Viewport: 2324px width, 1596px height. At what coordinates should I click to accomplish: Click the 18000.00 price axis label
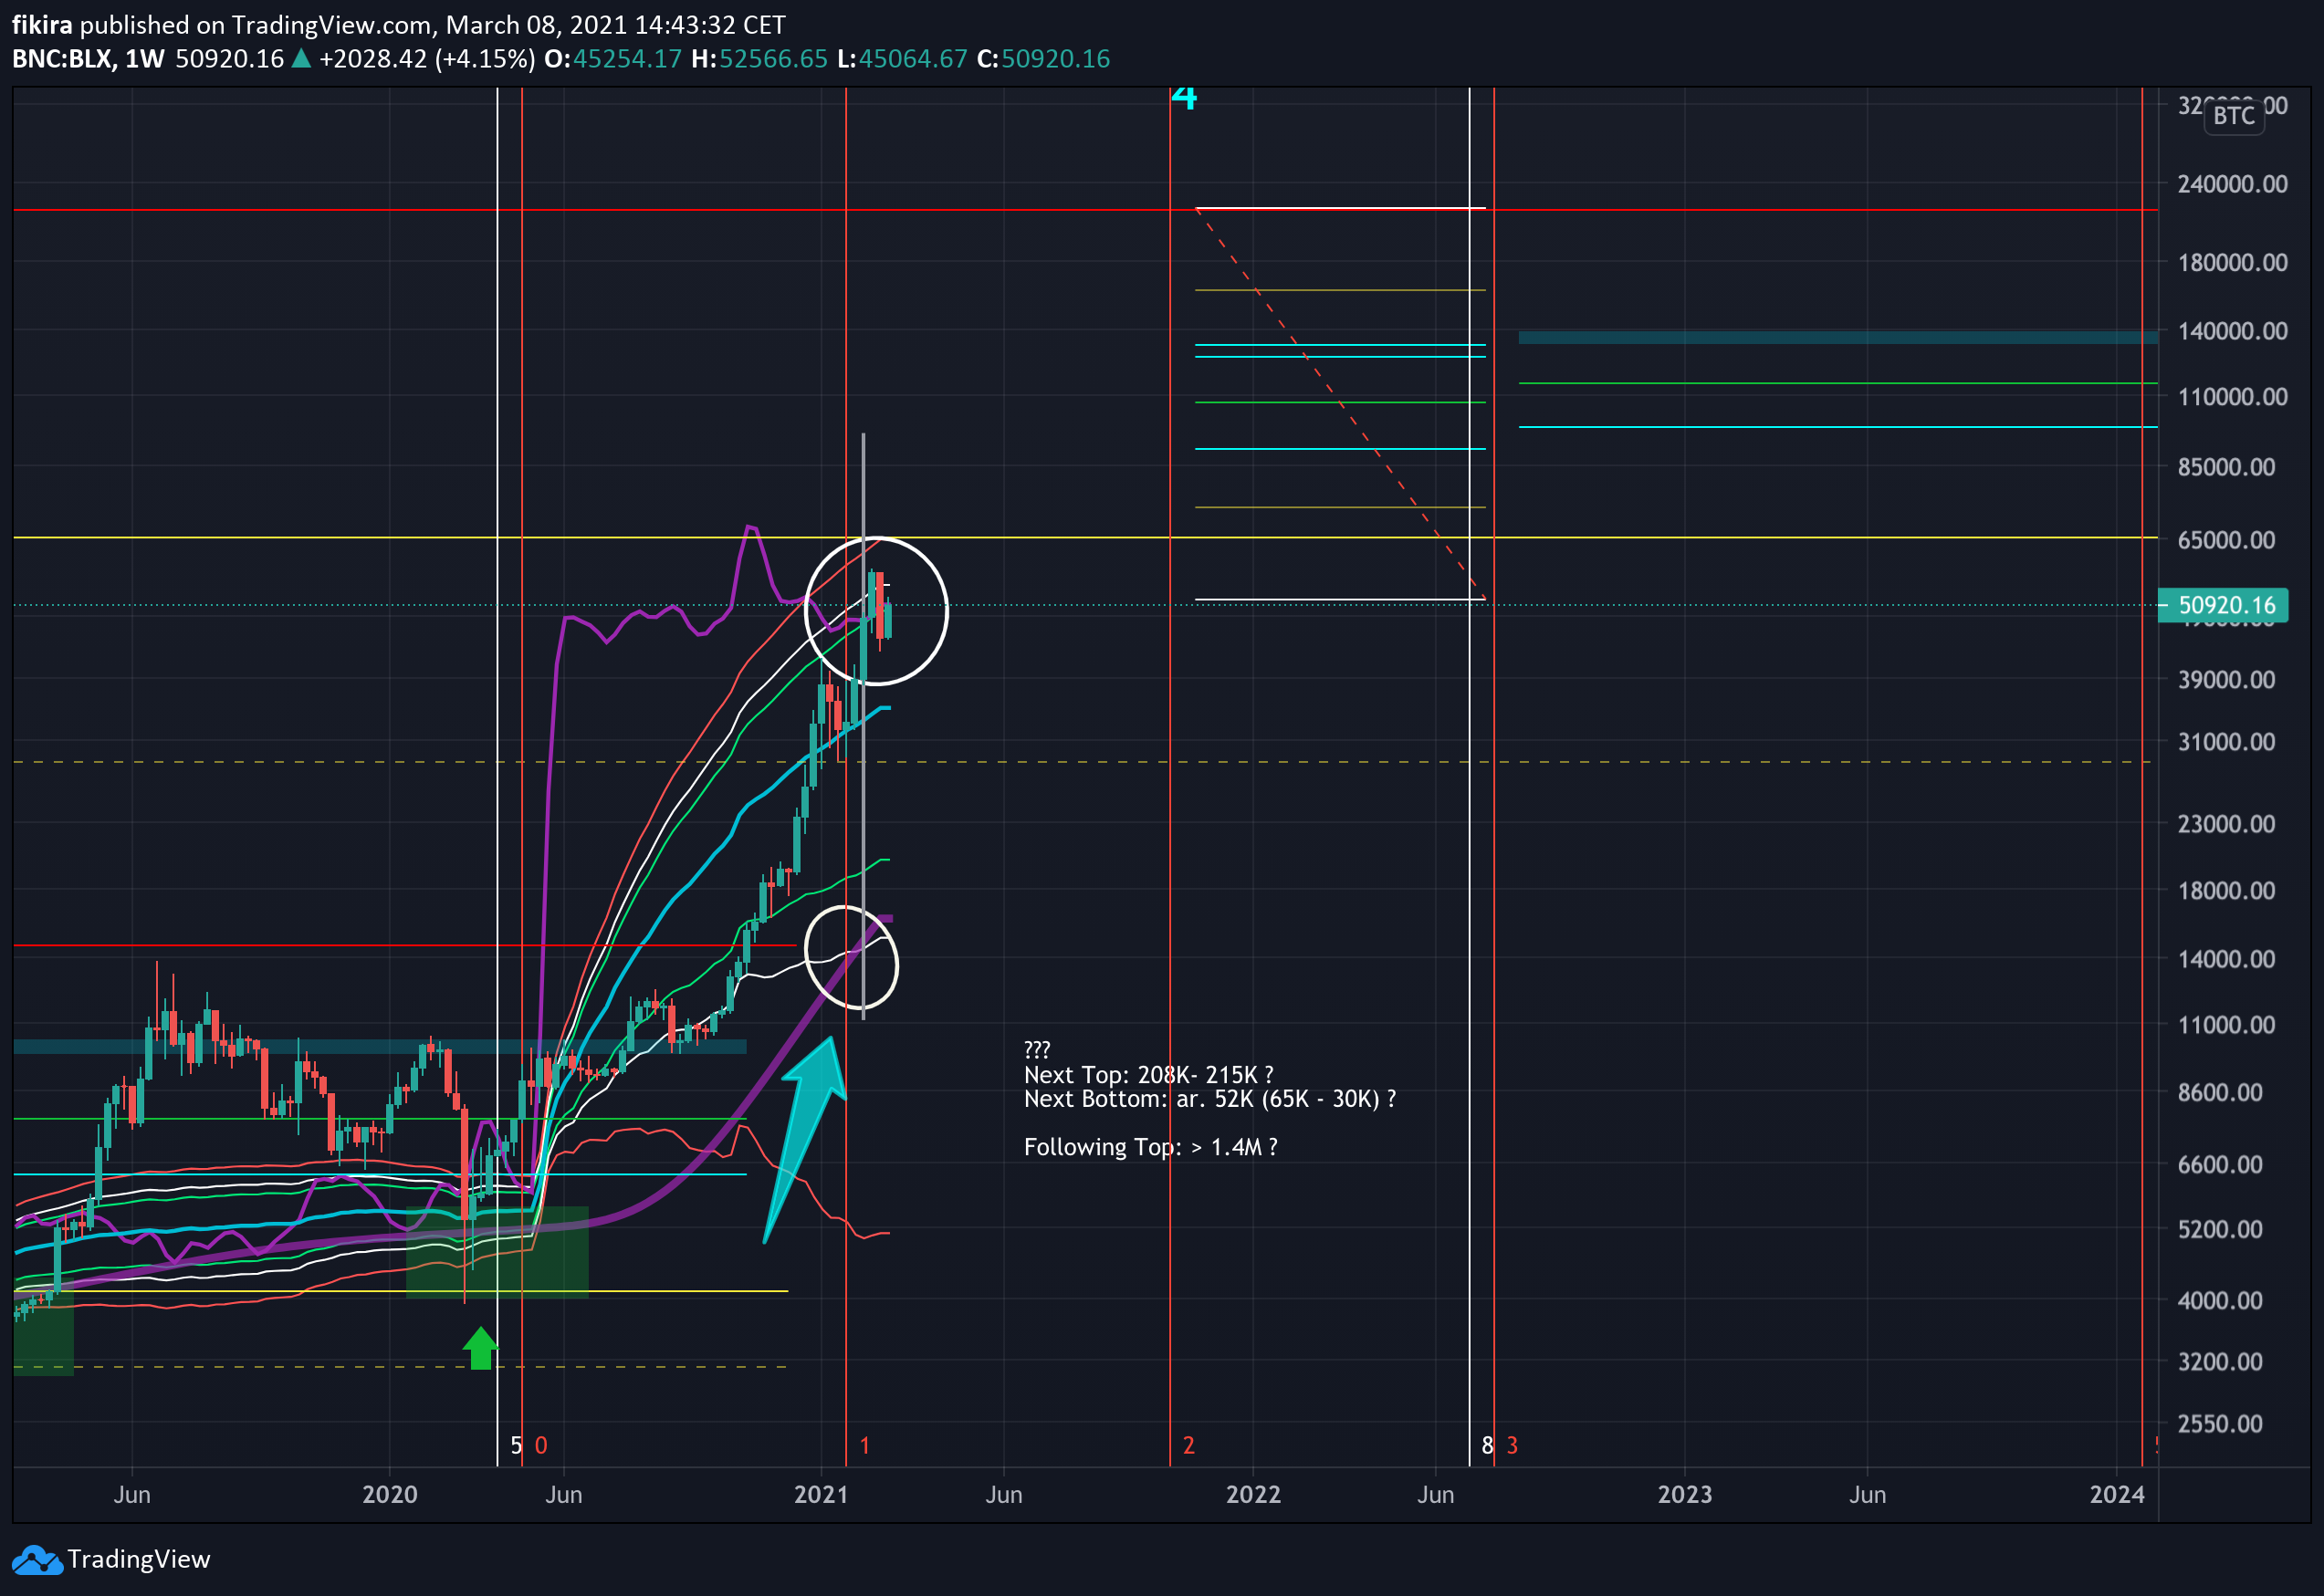[2226, 891]
